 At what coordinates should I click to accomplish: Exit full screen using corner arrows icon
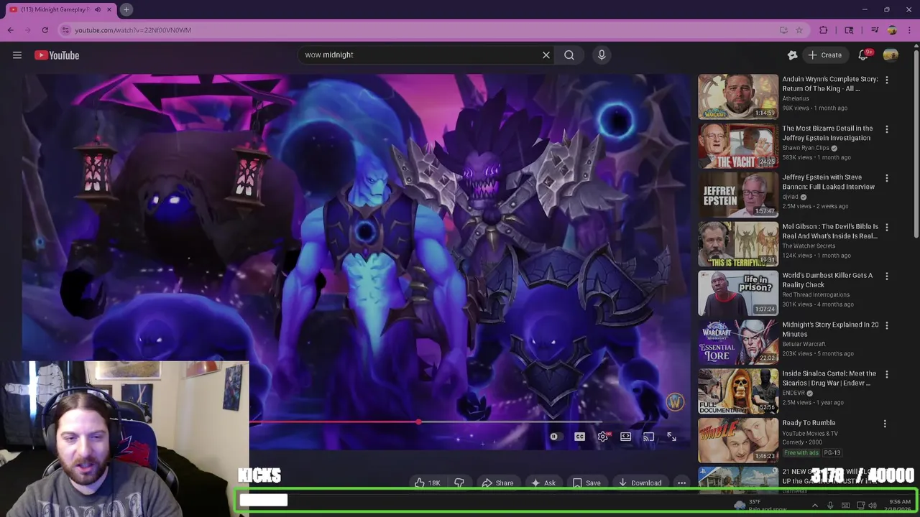point(671,437)
